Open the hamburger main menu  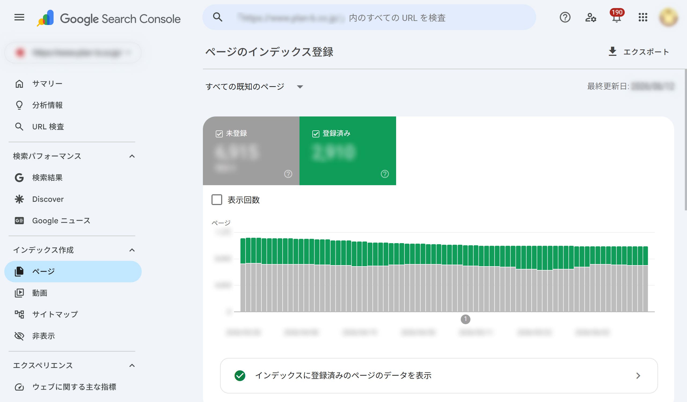pyautogui.click(x=19, y=18)
